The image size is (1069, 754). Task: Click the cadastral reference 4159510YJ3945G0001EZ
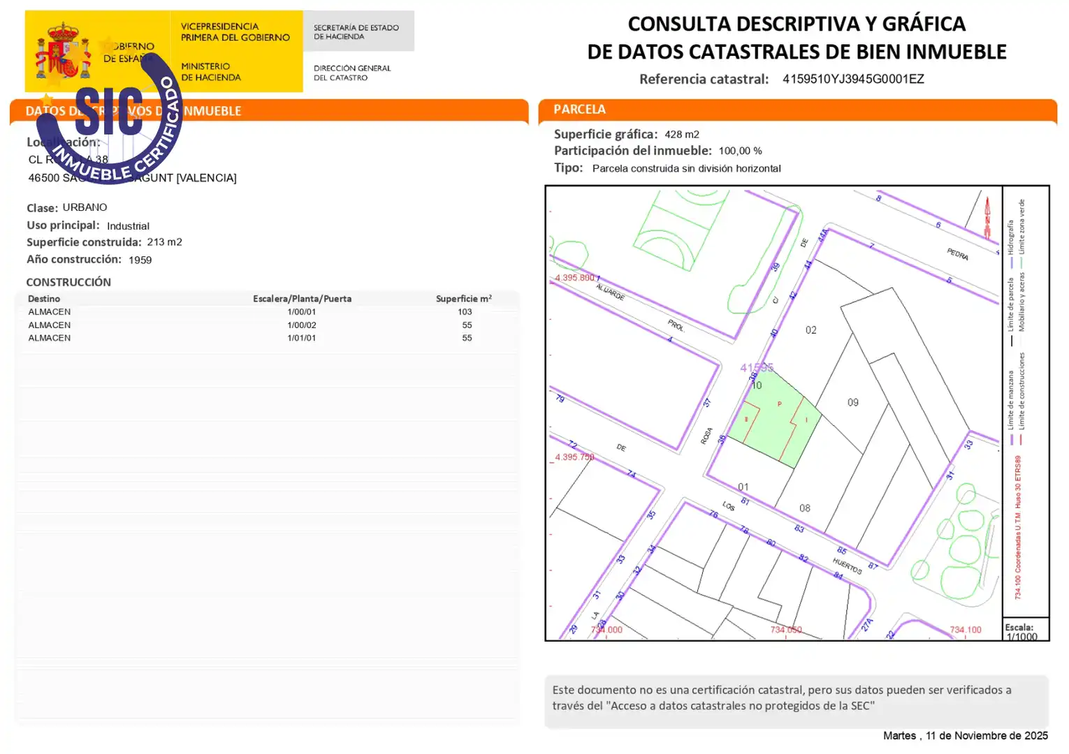853,79
